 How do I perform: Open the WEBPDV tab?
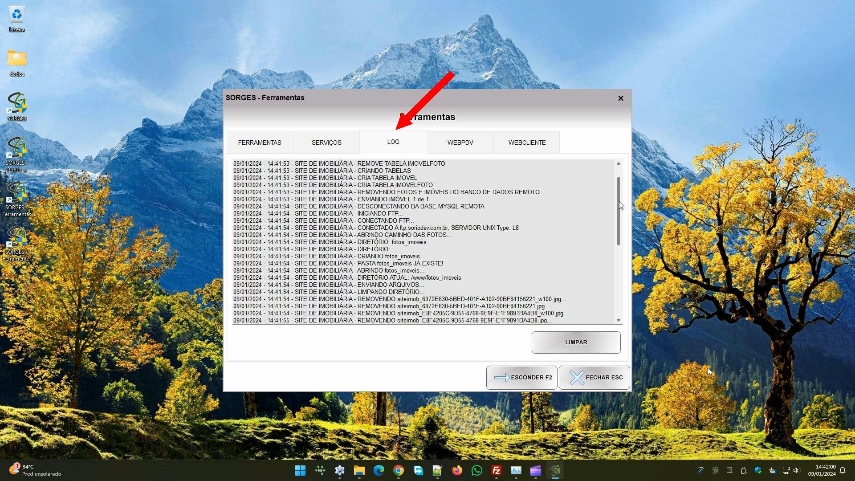[460, 143]
